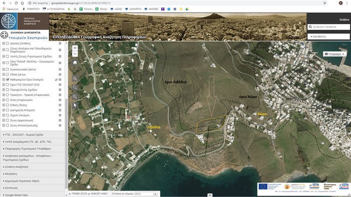
Task: Click the top magnifier tool on map
Action: pos(75,79)
